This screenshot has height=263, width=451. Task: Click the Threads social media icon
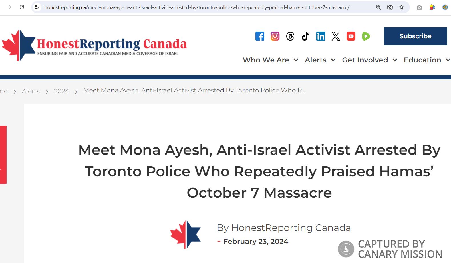(290, 36)
